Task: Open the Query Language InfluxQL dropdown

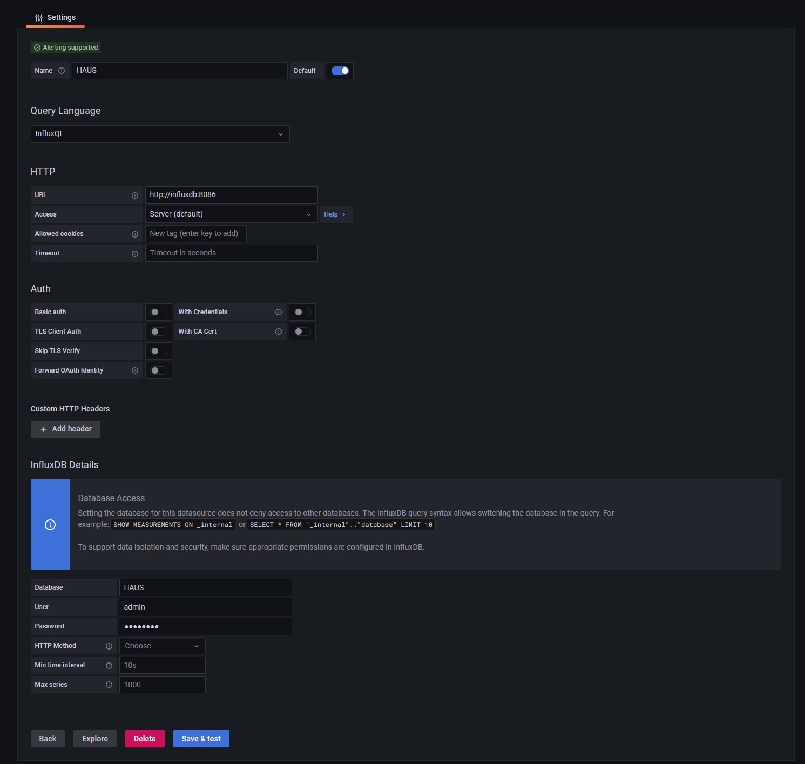Action: 160,134
